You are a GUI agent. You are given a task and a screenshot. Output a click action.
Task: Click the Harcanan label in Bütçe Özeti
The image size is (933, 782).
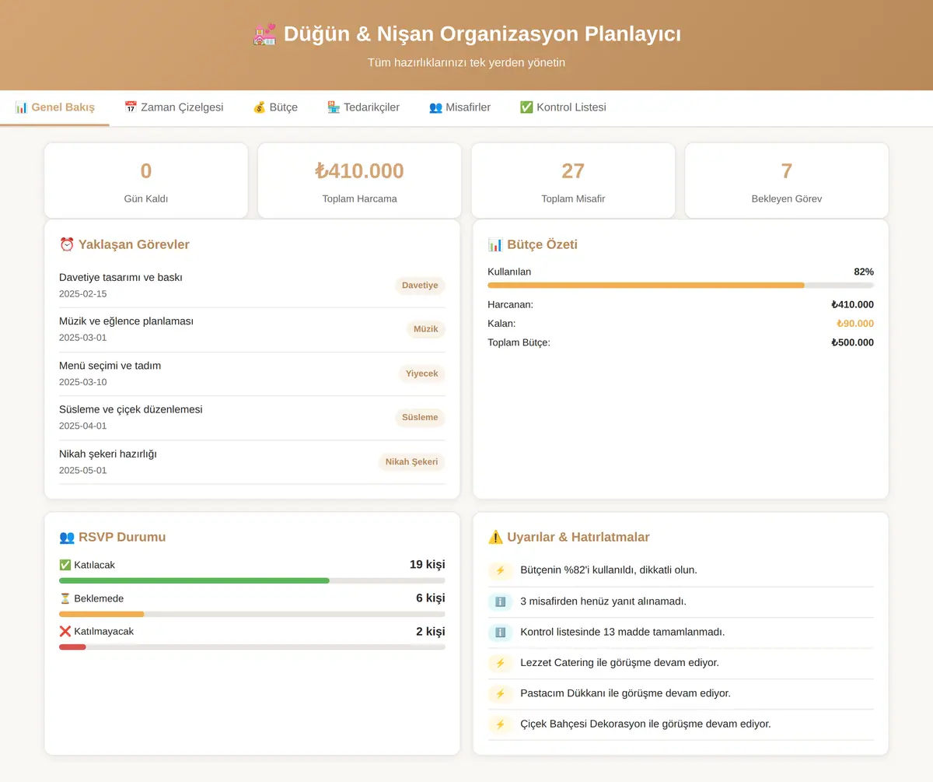(510, 305)
